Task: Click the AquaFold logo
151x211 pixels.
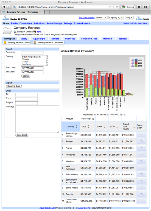Action: coord(142,18)
